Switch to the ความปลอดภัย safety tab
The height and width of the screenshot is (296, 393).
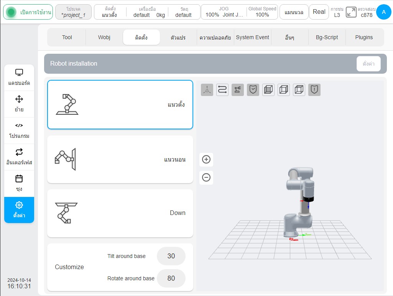click(x=215, y=37)
